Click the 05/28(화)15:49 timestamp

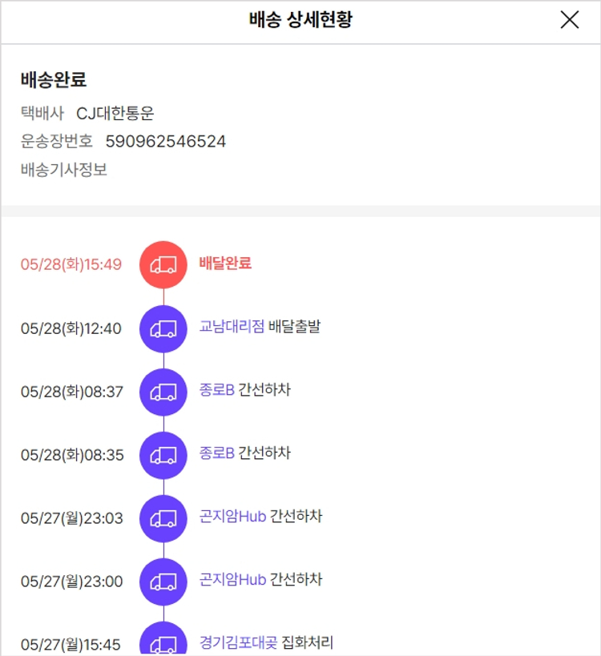(71, 264)
